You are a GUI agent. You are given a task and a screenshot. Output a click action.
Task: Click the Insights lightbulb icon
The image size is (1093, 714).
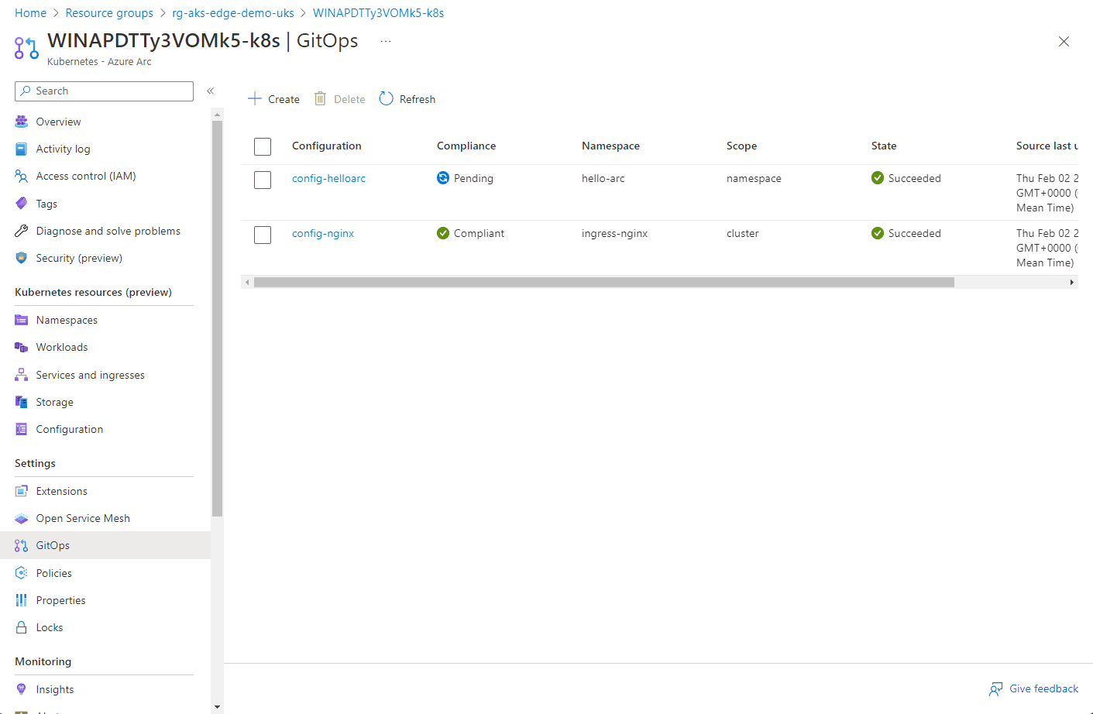[x=21, y=689]
